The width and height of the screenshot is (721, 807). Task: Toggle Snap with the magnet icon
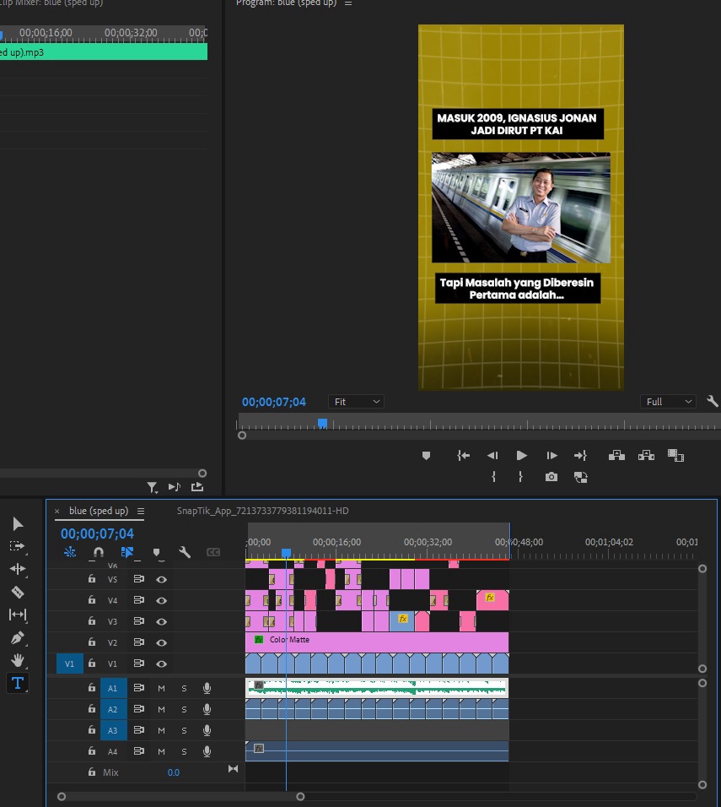point(98,552)
